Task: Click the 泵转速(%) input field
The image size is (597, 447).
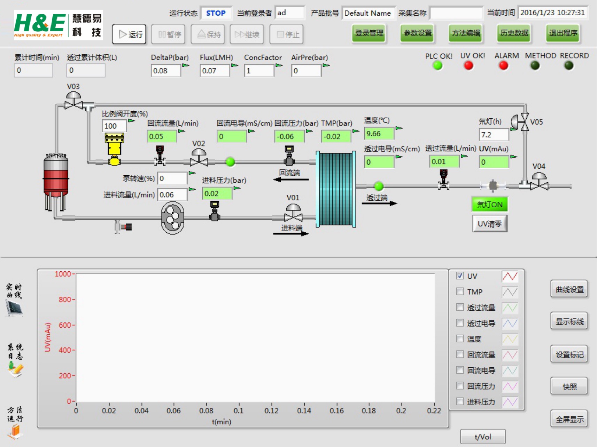Action: [172, 178]
